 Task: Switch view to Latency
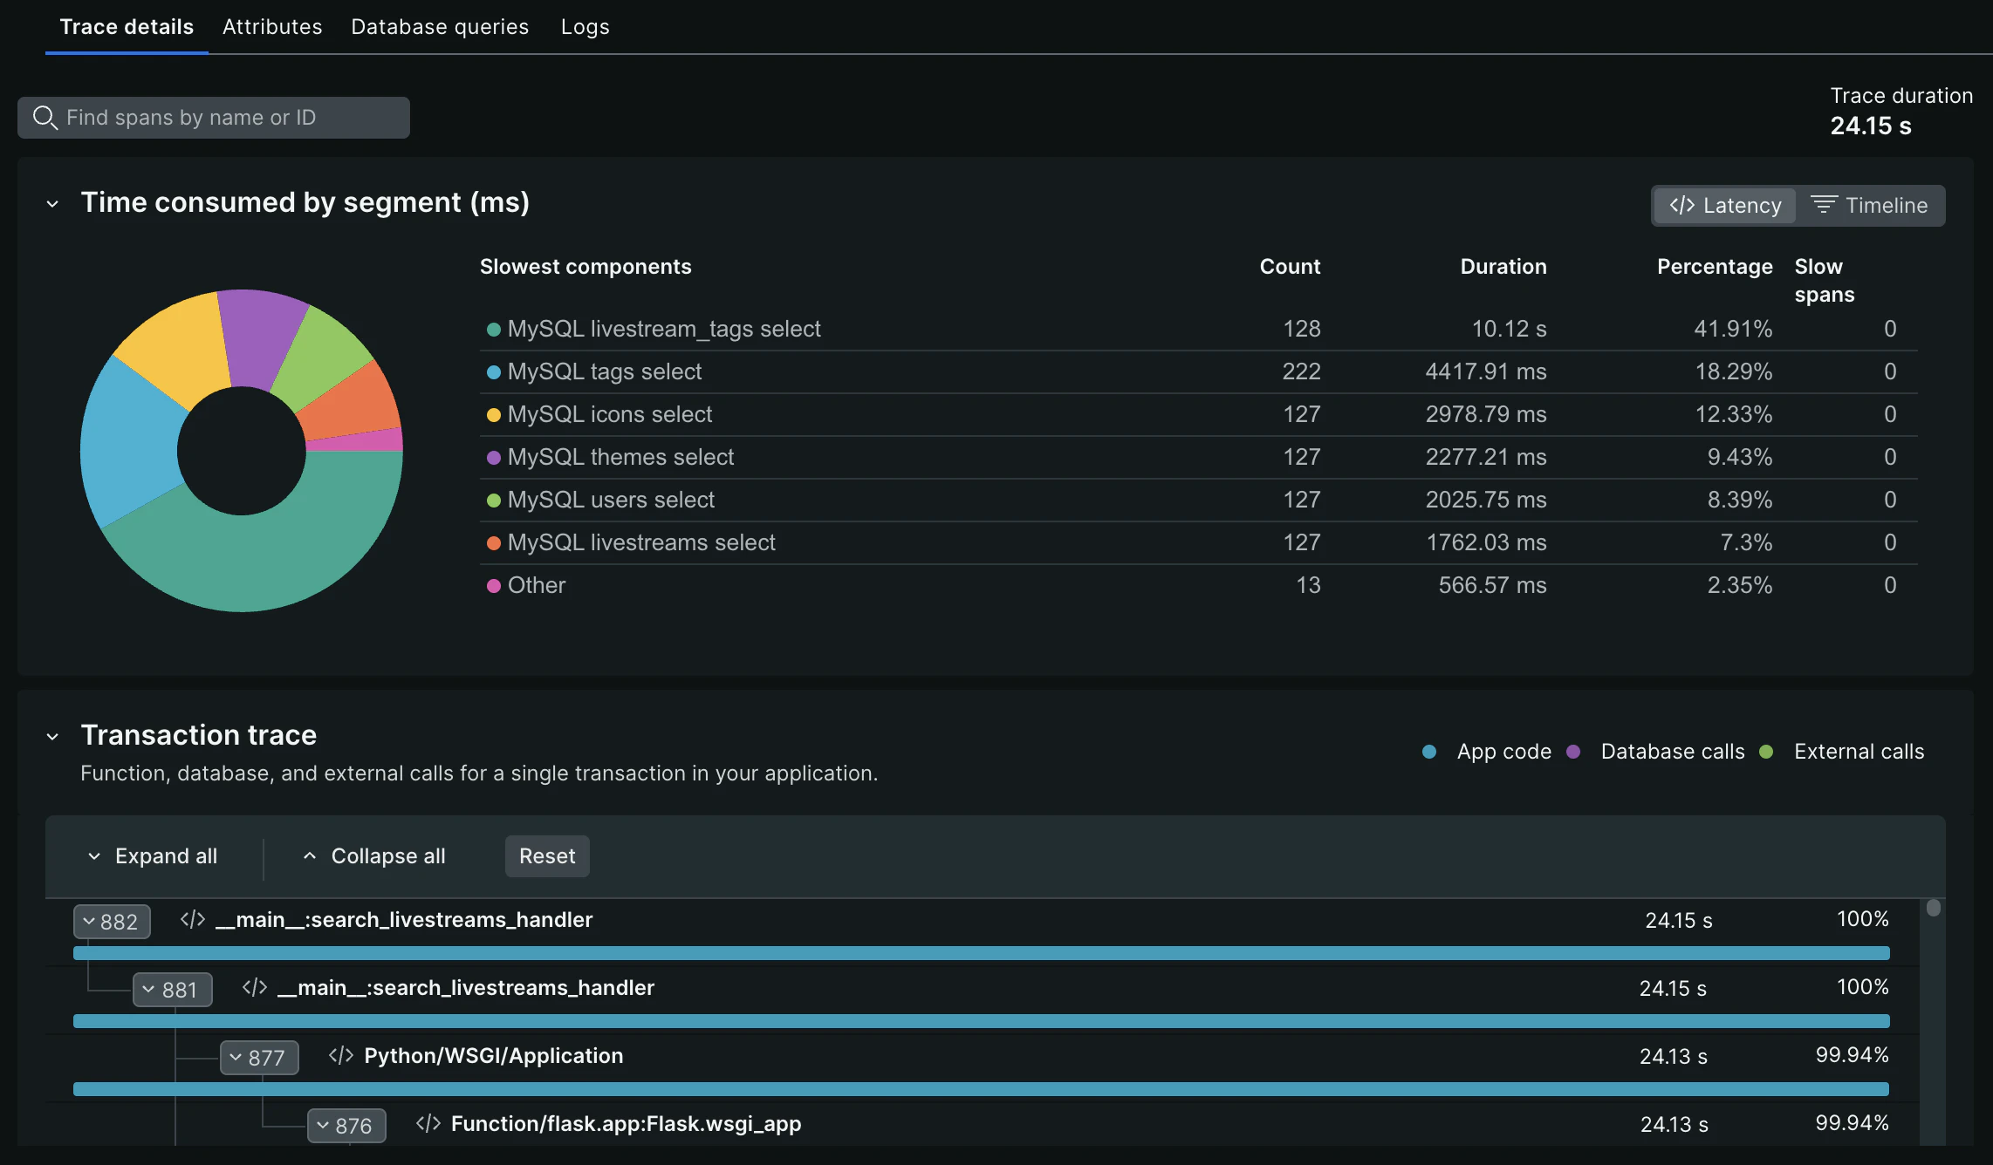tap(1725, 205)
